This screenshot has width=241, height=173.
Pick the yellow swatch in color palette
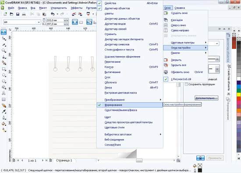[239, 94]
